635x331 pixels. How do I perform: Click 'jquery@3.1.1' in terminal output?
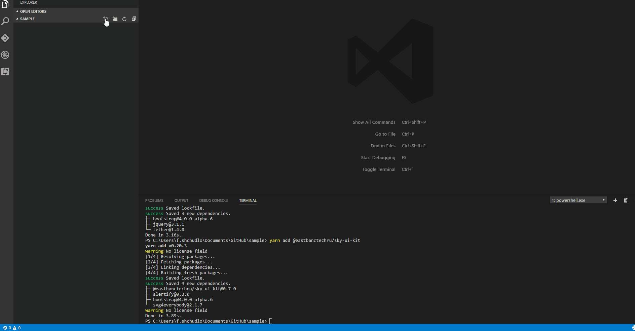[x=169, y=224]
